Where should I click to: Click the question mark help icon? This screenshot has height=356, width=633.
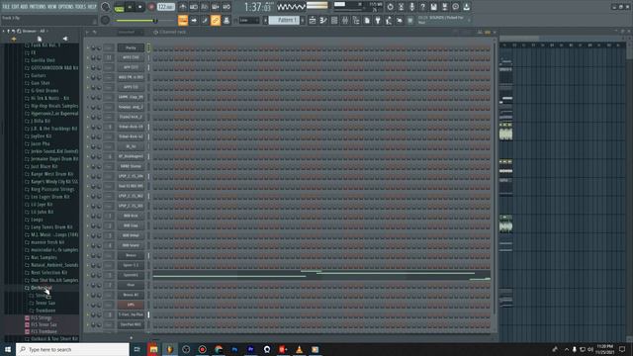(422, 7)
